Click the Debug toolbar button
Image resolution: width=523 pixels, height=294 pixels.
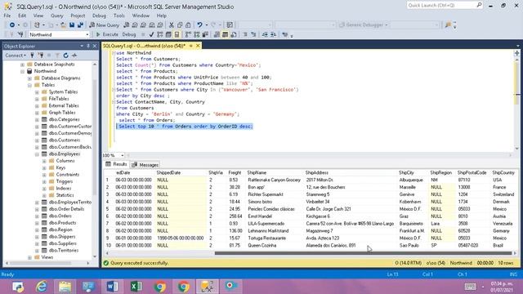pos(129,34)
